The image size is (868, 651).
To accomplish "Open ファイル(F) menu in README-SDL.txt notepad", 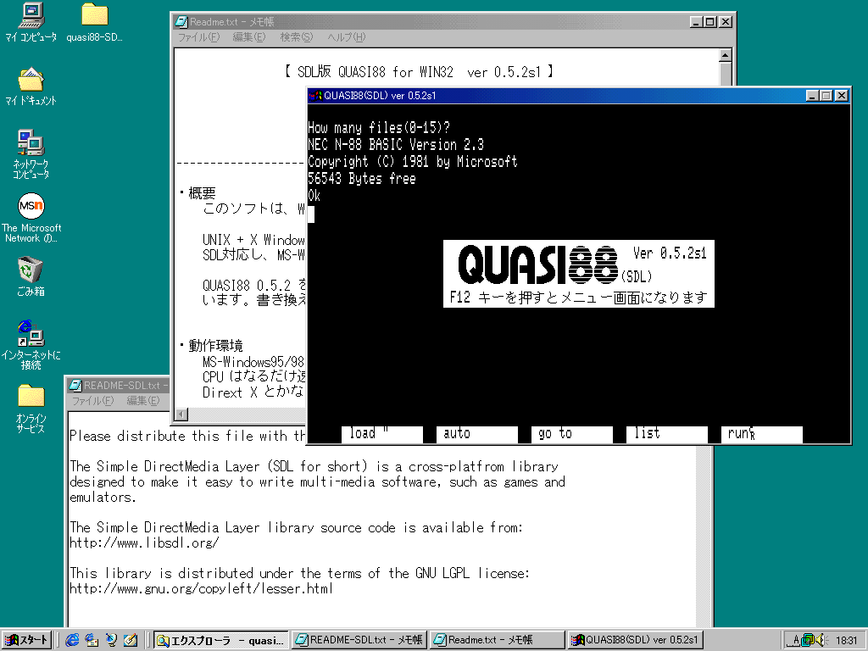I will (92, 401).
